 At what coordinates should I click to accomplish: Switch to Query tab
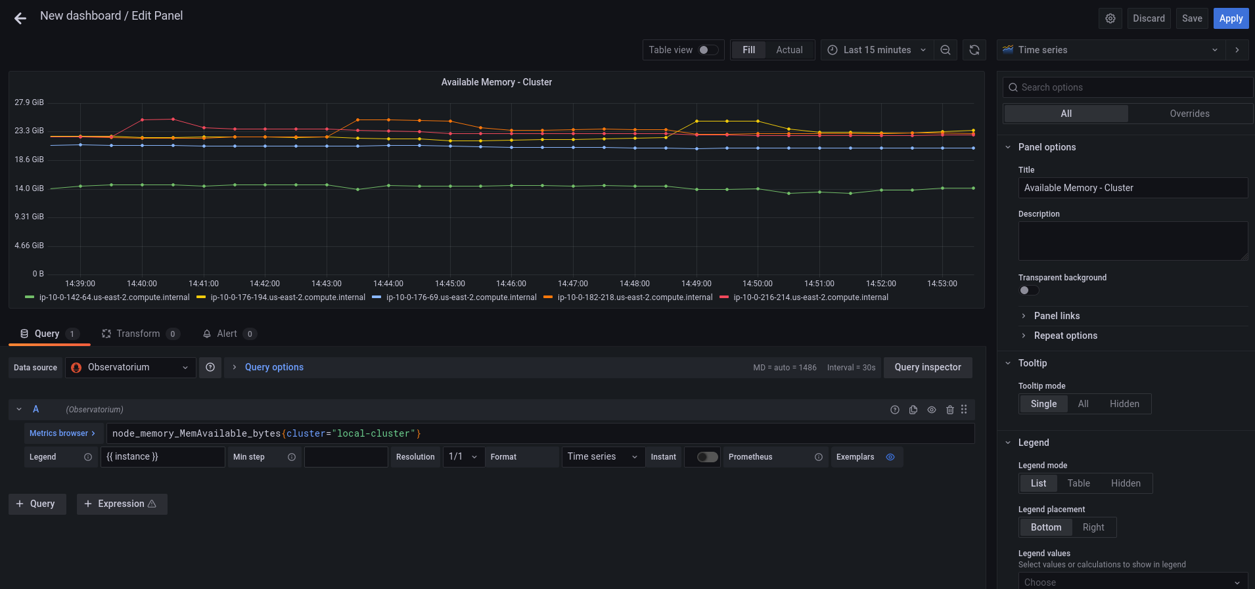49,334
